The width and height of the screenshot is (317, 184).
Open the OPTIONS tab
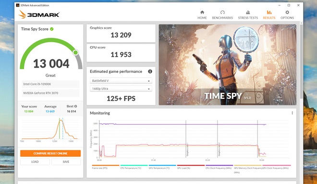pyautogui.click(x=287, y=15)
